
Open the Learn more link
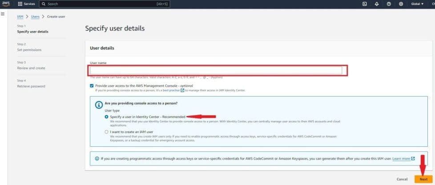pos(401,158)
